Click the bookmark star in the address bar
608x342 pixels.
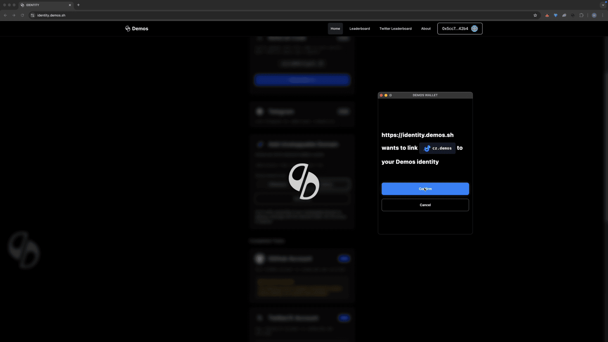(x=535, y=15)
